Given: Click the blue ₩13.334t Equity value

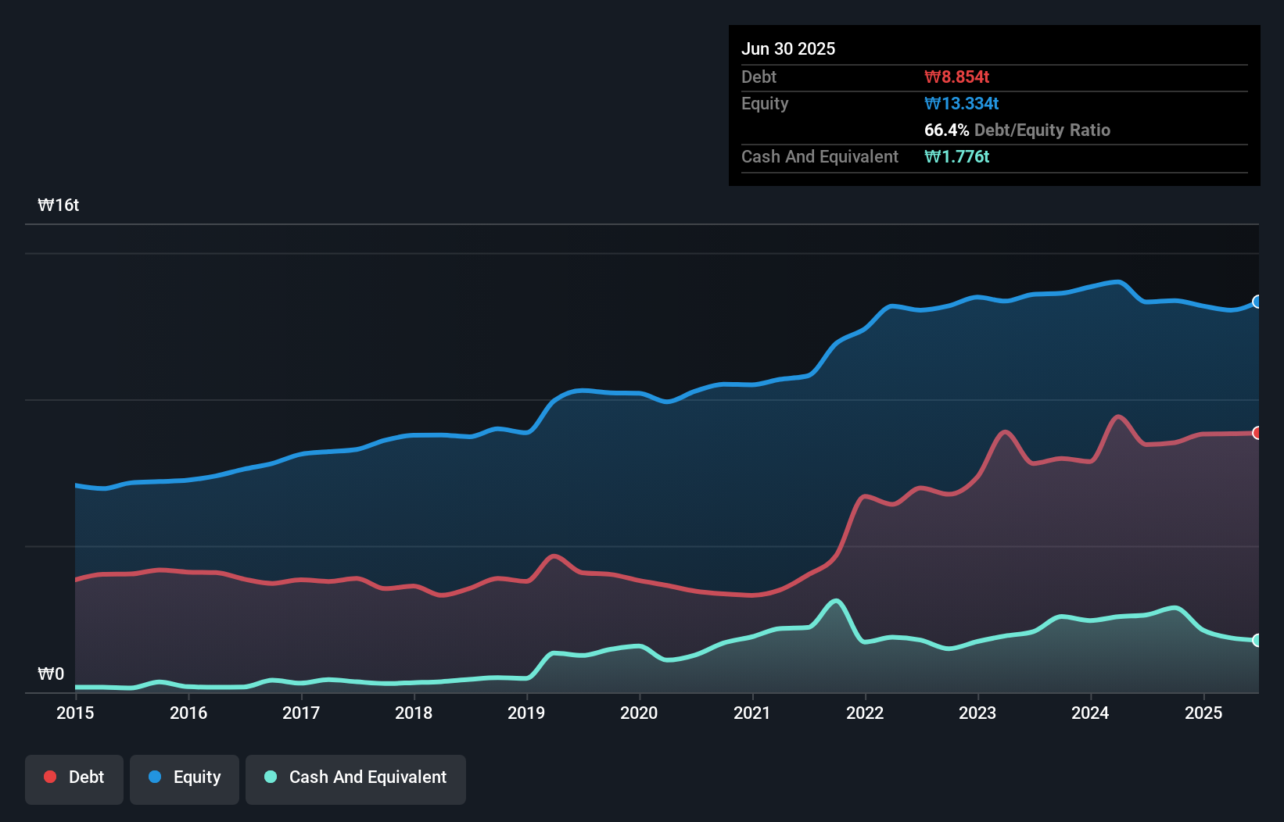Looking at the screenshot, I should click(961, 103).
